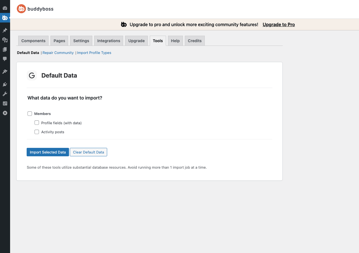359x253 pixels.
Task: Click the 'Activity posts' label text
Action: 53,132
